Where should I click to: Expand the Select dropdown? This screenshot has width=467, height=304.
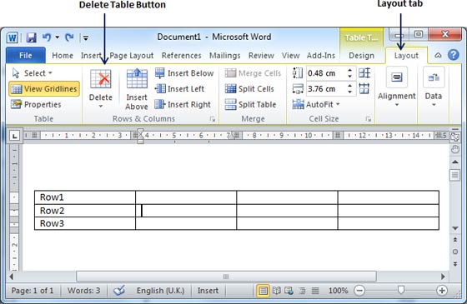[50, 73]
